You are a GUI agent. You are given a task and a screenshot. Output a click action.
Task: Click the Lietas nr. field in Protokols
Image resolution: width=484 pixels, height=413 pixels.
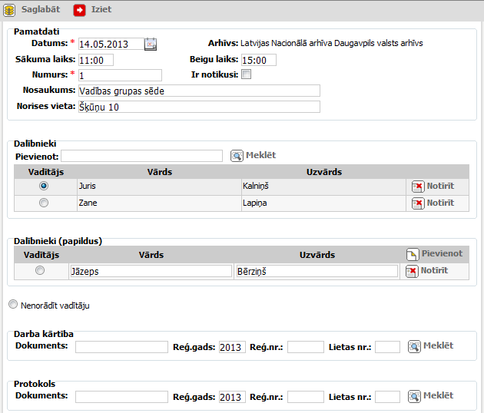[387, 397]
